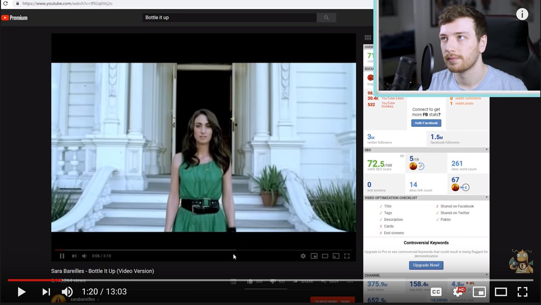
Task: Click 'Shared on Facebook' checklist item
Action: click(457, 206)
